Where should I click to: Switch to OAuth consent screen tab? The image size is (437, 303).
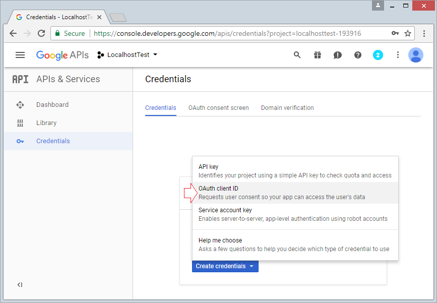pos(219,108)
